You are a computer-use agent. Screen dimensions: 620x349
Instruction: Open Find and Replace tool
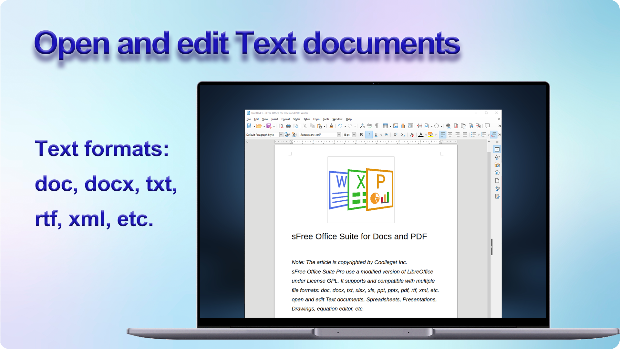[362, 126]
